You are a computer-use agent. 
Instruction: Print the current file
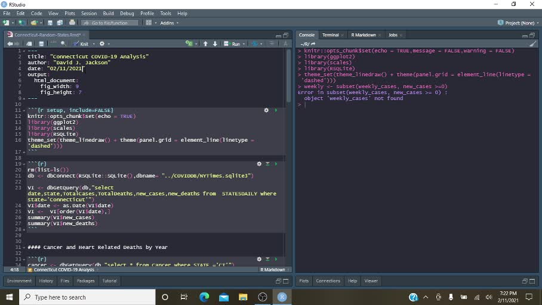click(72, 23)
